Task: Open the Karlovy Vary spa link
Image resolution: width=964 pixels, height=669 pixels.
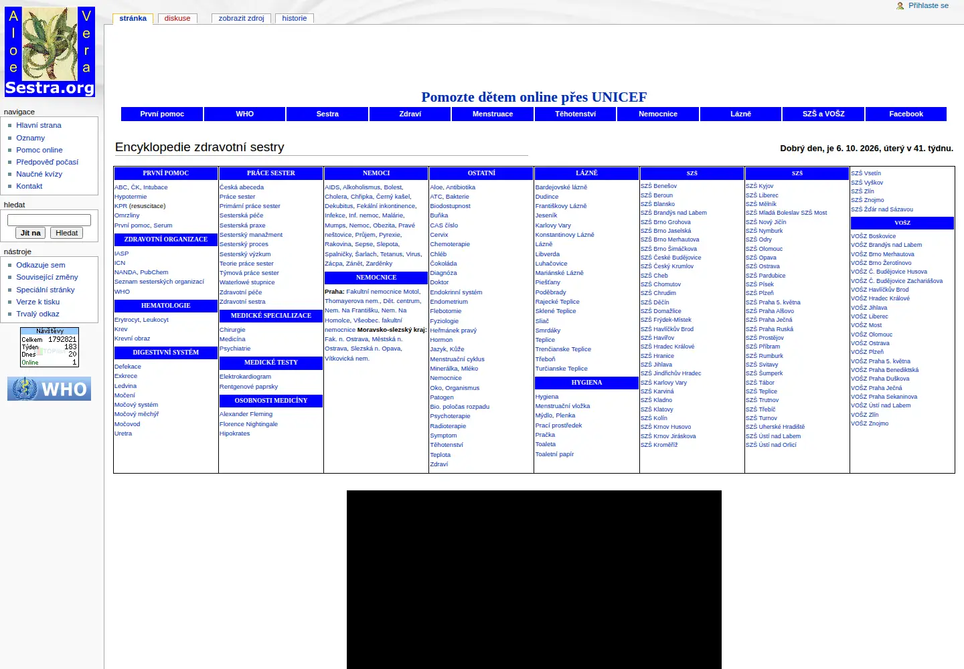Action: [x=553, y=225]
